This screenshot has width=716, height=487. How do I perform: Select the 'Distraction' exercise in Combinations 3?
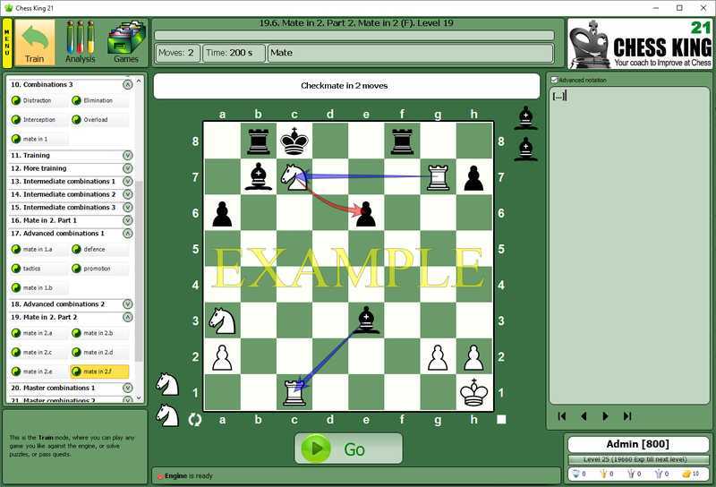point(38,100)
